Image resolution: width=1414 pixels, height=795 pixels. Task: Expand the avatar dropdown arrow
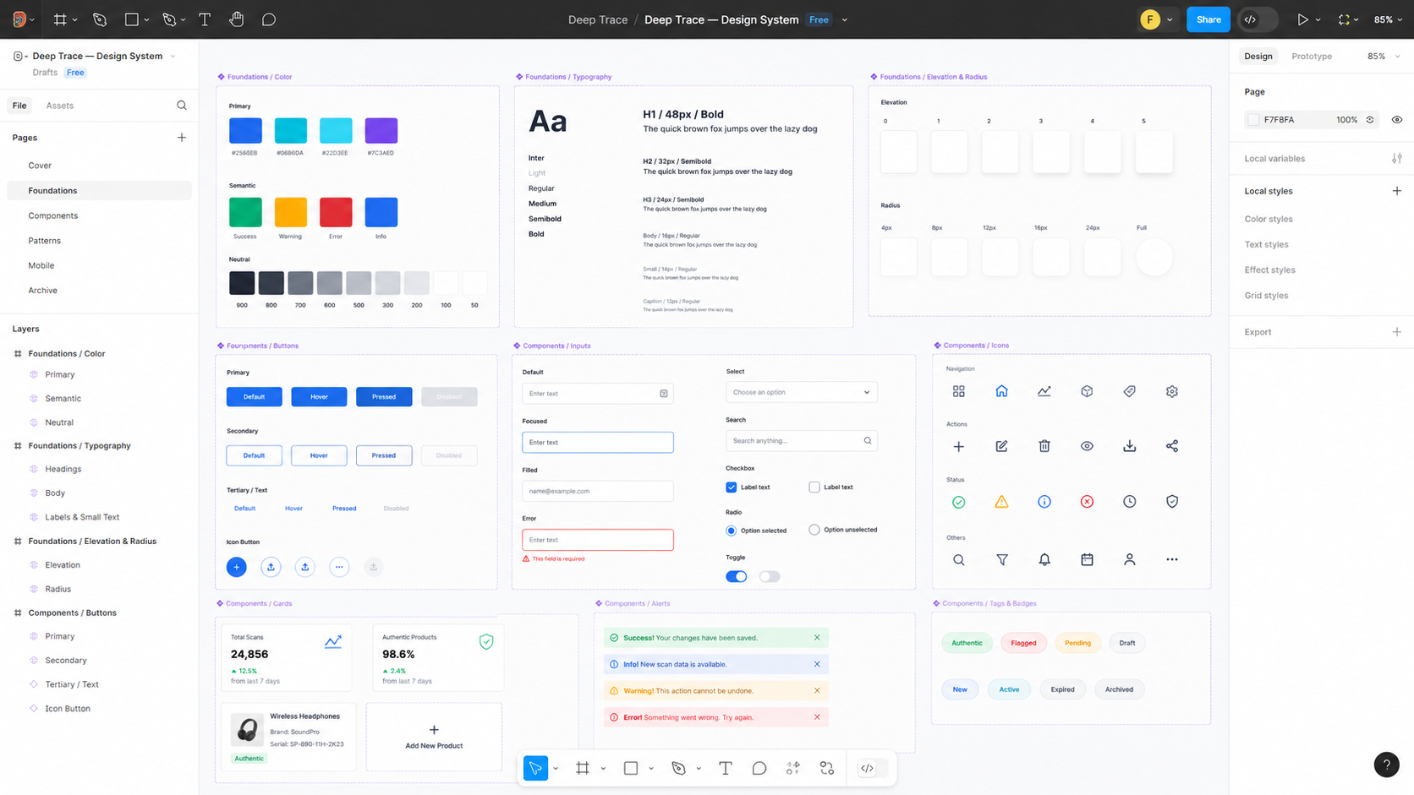tap(1170, 20)
